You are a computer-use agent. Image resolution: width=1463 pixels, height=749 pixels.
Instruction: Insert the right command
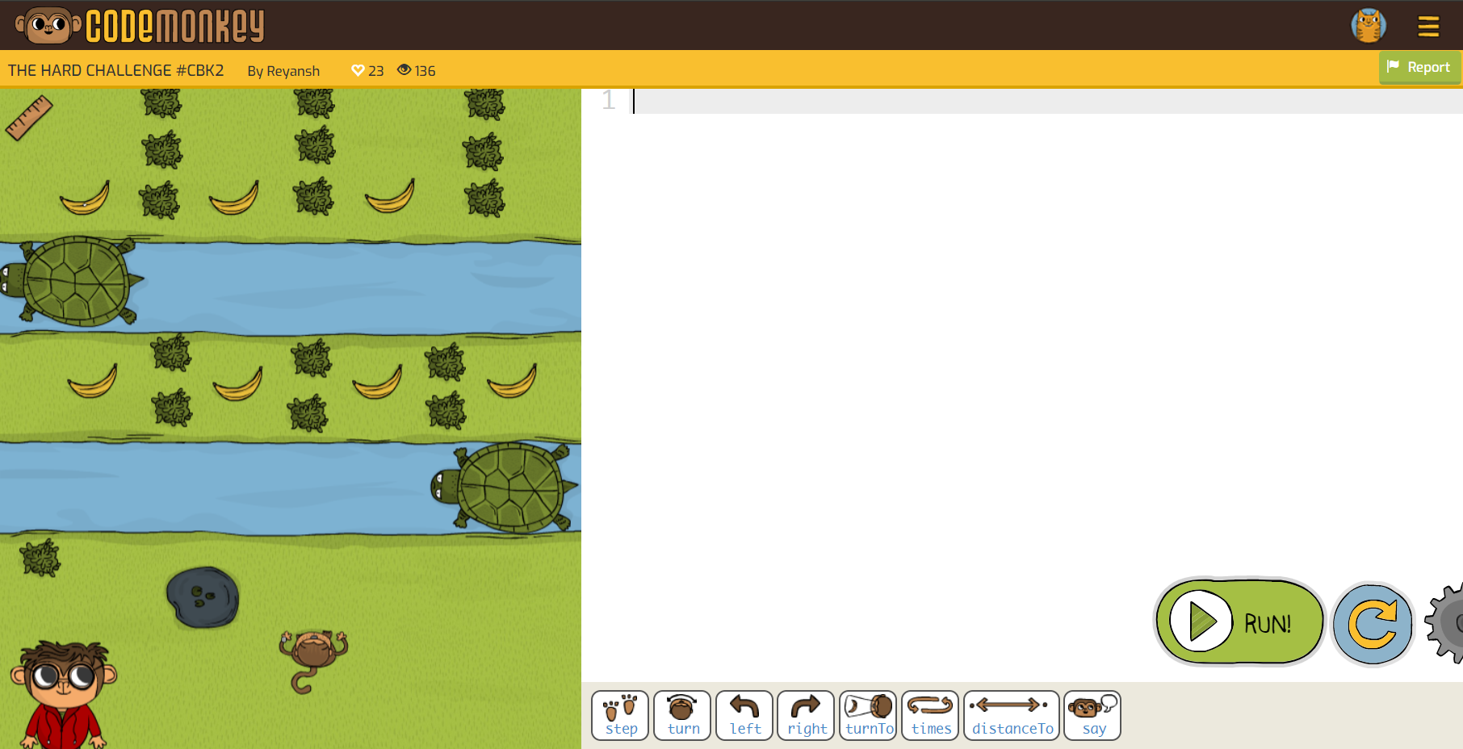pyautogui.click(x=806, y=715)
